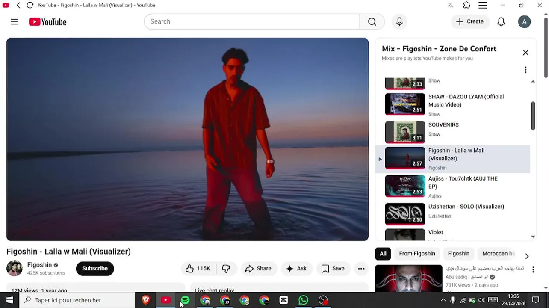
Task: Open WhatsApp from taskbar
Action: click(x=303, y=300)
